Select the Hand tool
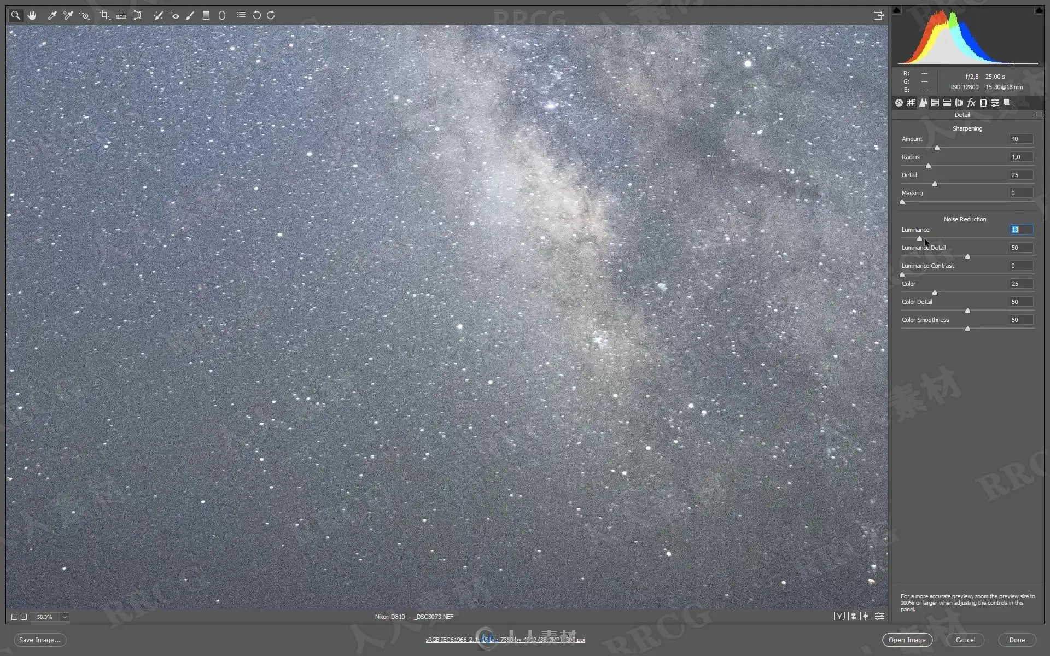Viewport: 1050px width, 656px height. (x=32, y=15)
